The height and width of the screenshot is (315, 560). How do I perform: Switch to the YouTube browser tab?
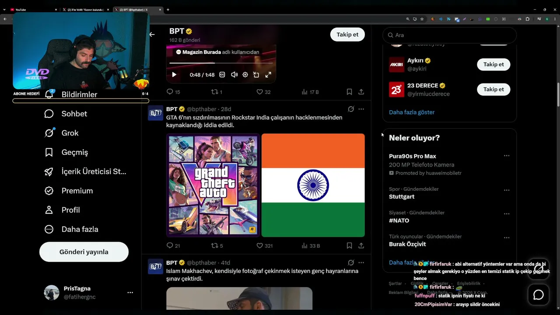[33, 10]
